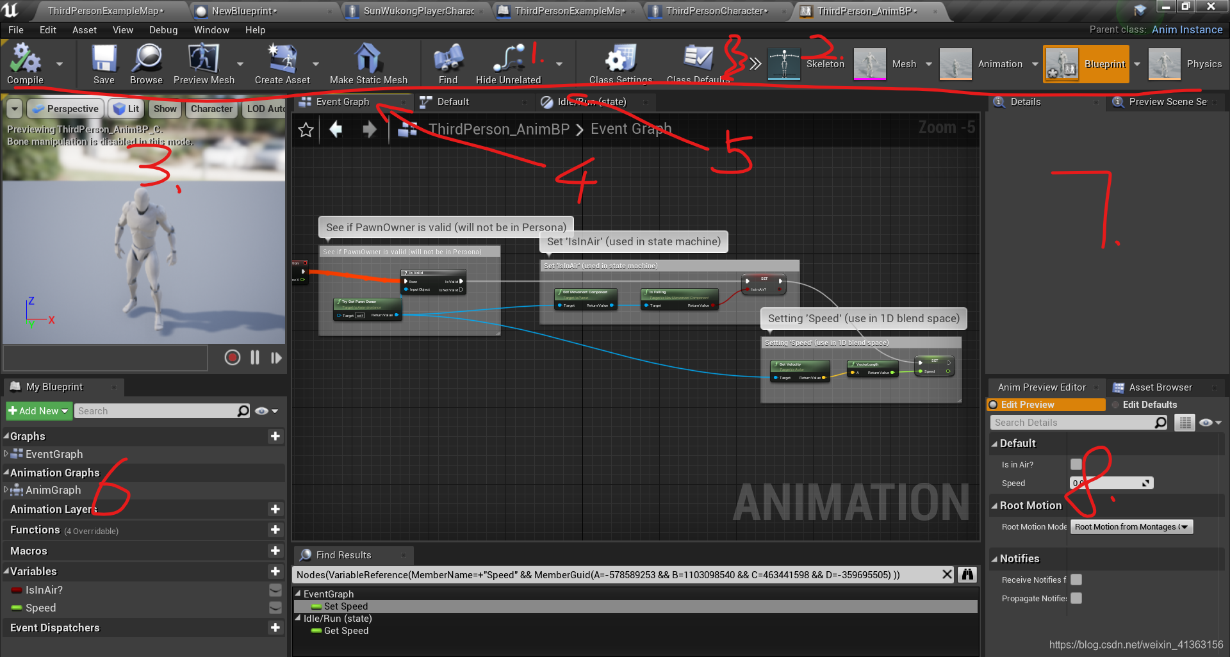Toggle the Is in Air? checkbox
This screenshot has width=1230, height=657.
click(1076, 464)
